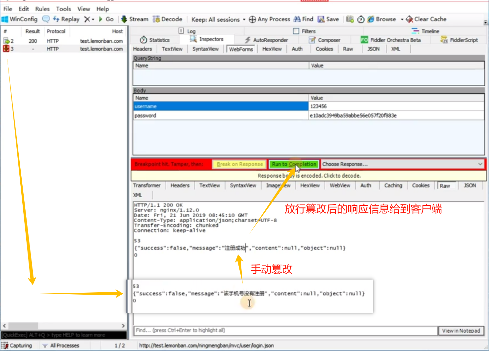Click the camera screenshot icon
Viewport: 489px width, 351px height.
click(350, 19)
